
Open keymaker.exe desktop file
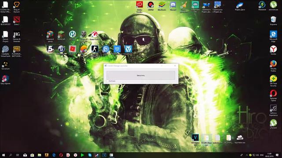[240, 139]
